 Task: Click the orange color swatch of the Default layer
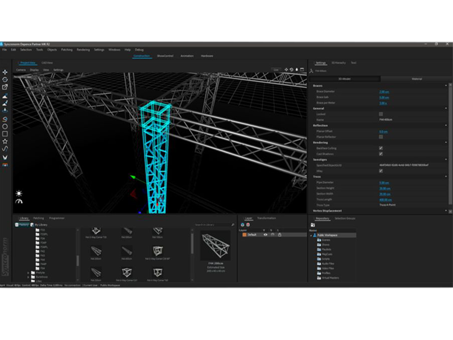click(x=244, y=234)
